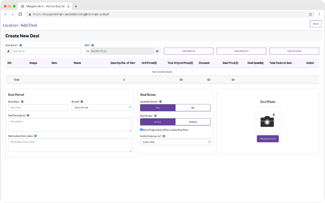Click the Deal Status info icon
The image size is (325, 203).
pos(155,116)
